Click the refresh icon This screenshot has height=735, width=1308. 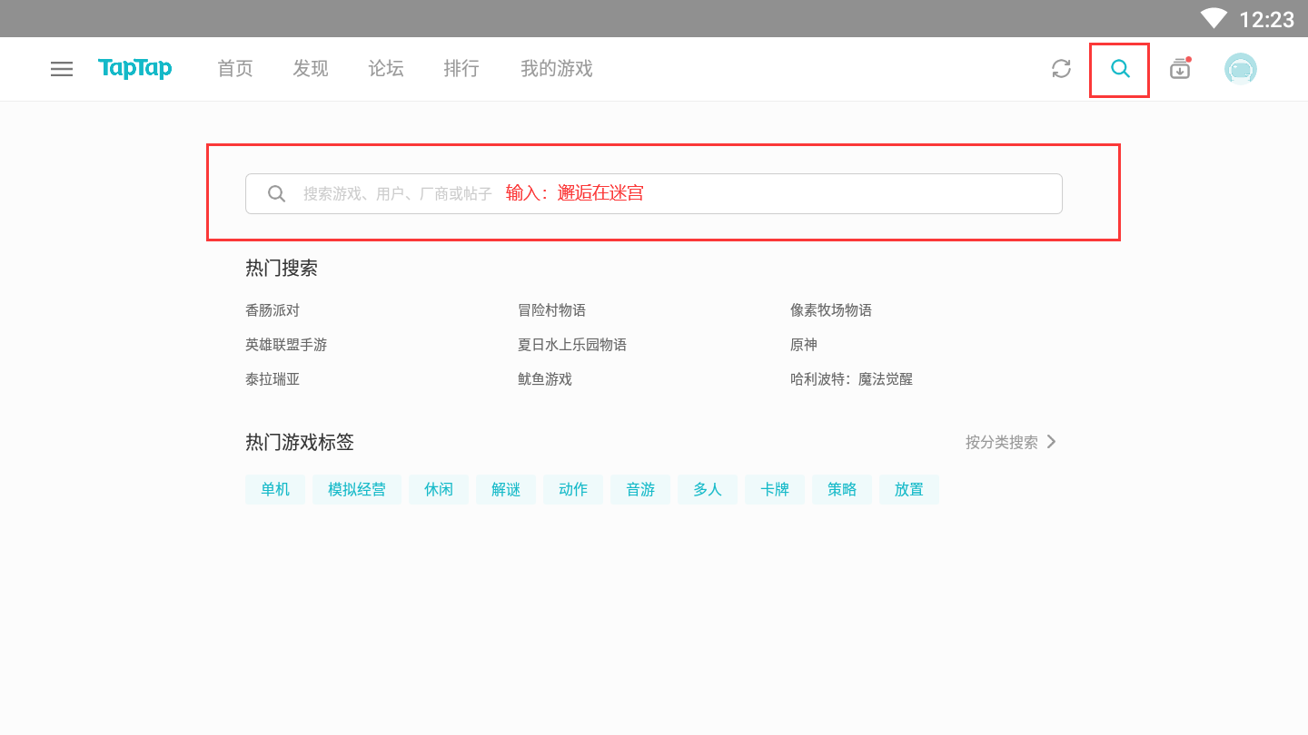(1061, 69)
